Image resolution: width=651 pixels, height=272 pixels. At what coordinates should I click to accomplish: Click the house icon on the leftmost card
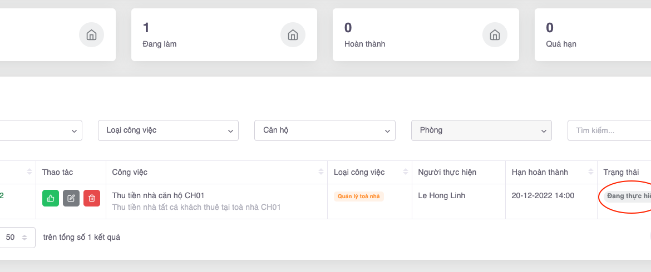[x=91, y=35]
